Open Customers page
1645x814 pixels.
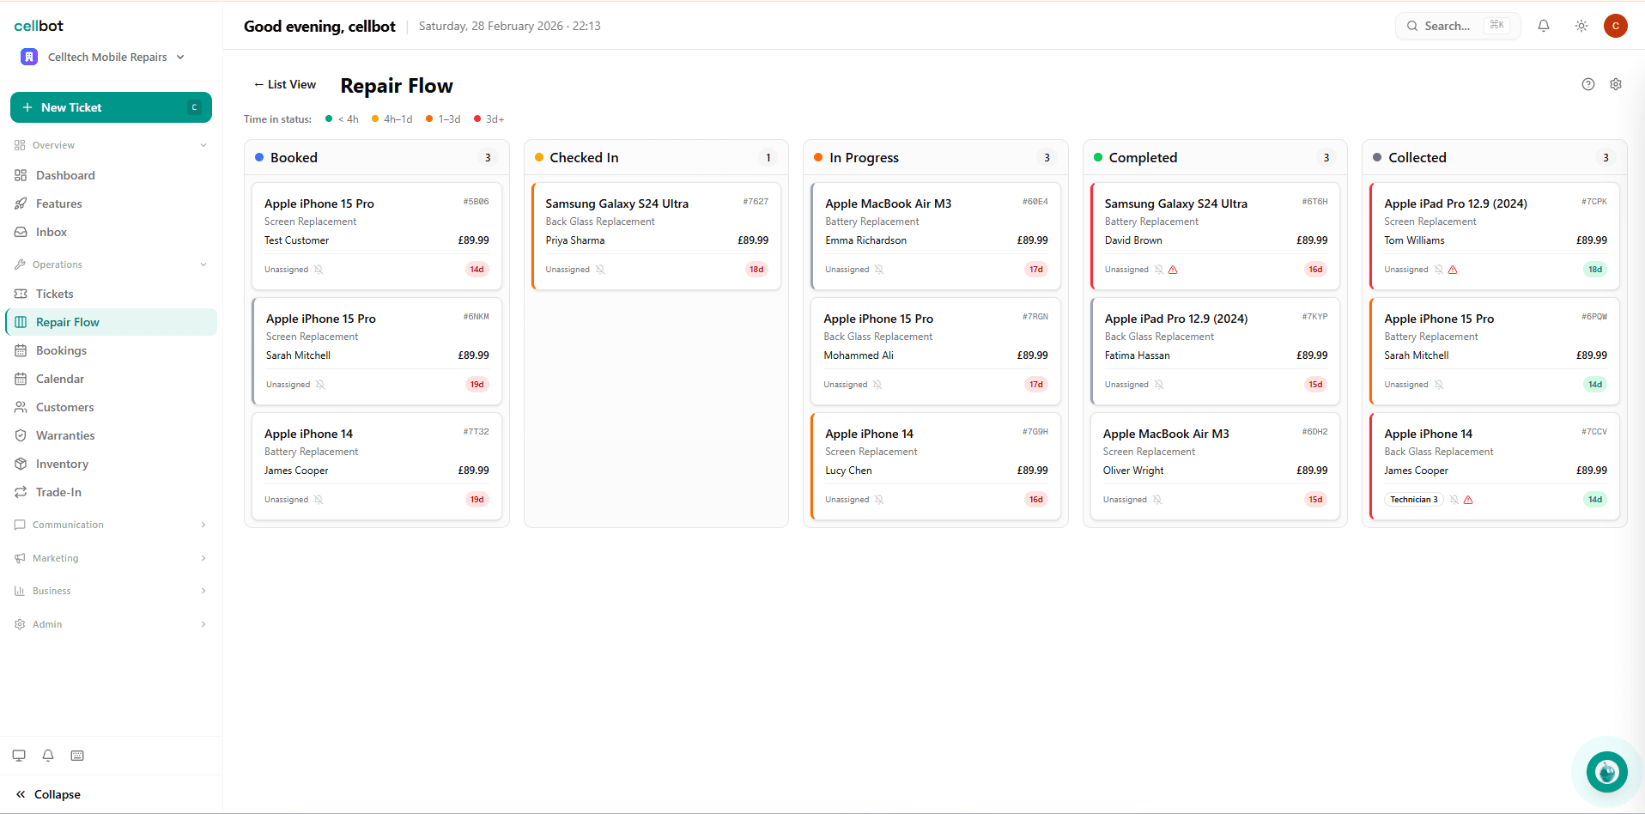[111, 407]
